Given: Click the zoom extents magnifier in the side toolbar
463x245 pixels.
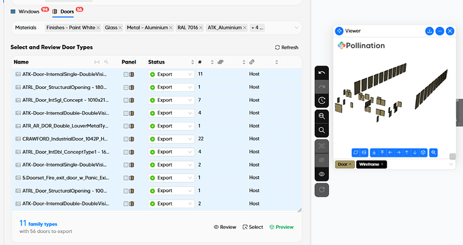Looking at the screenshot, I should point(321,116).
